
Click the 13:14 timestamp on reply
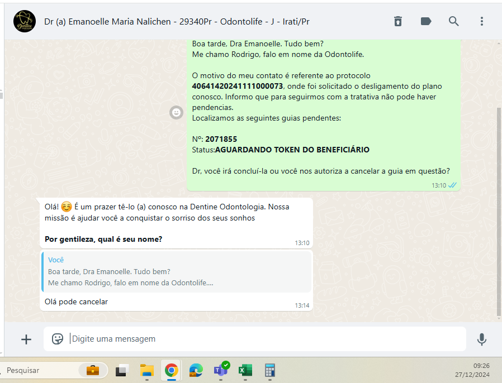pos(302,305)
